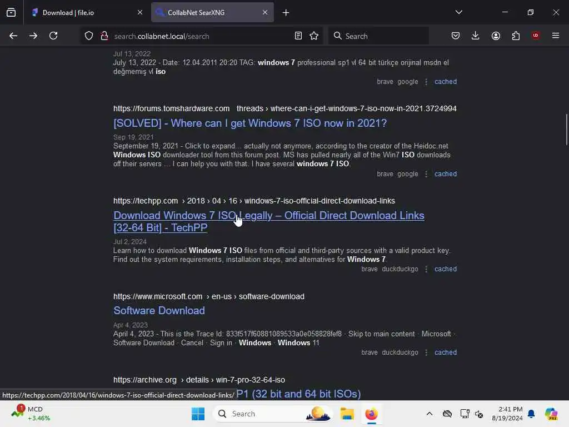Open notifications bell icon
Viewport: 569px width, 427px height.
pyautogui.click(x=531, y=414)
